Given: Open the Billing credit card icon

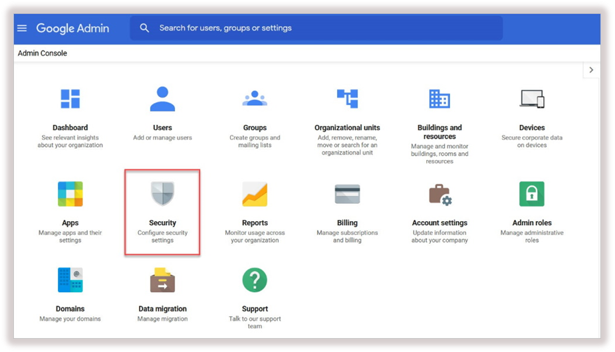Looking at the screenshot, I should point(347,194).
